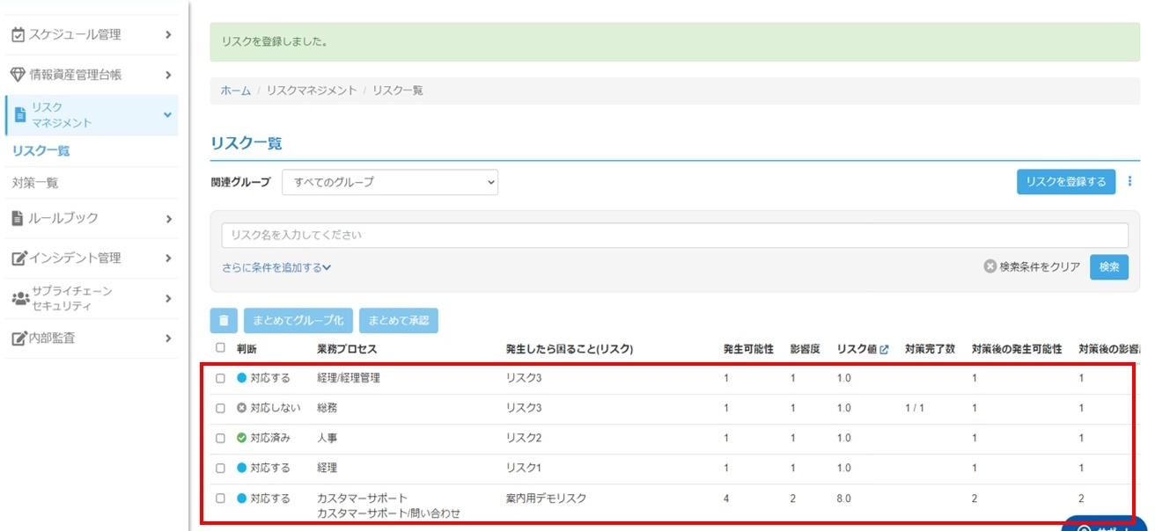
Task: Click カスタマーサポート/問い合わせ process text
Action: point(388,513)
